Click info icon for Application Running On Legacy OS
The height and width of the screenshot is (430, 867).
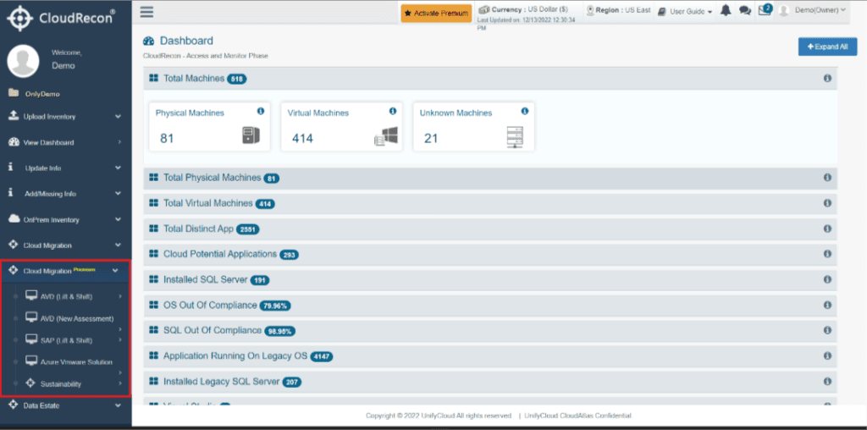pos(827,356)
